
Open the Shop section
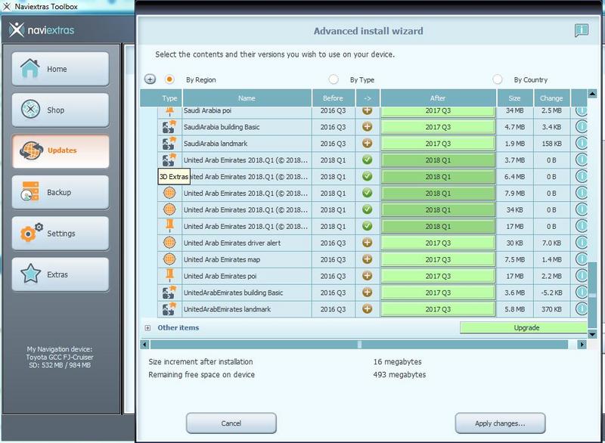tap(60, 110)
